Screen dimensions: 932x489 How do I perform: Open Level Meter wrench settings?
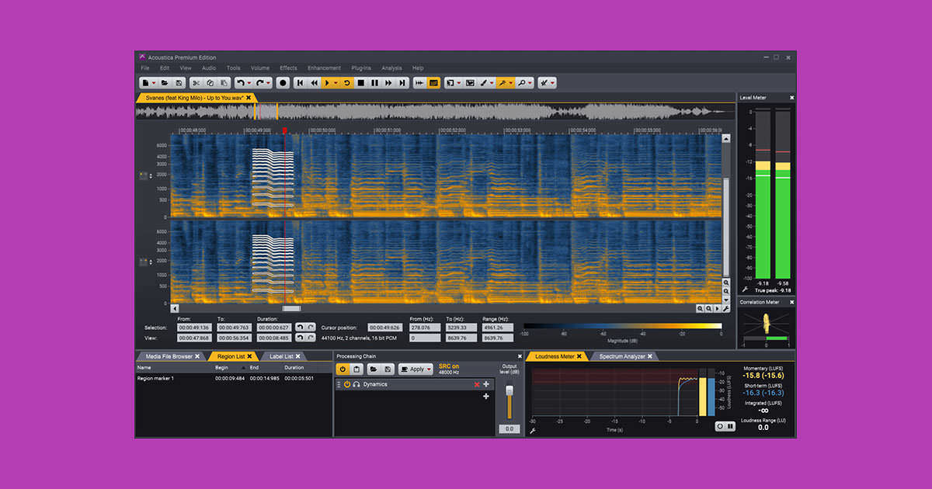[x=745, y=290]
